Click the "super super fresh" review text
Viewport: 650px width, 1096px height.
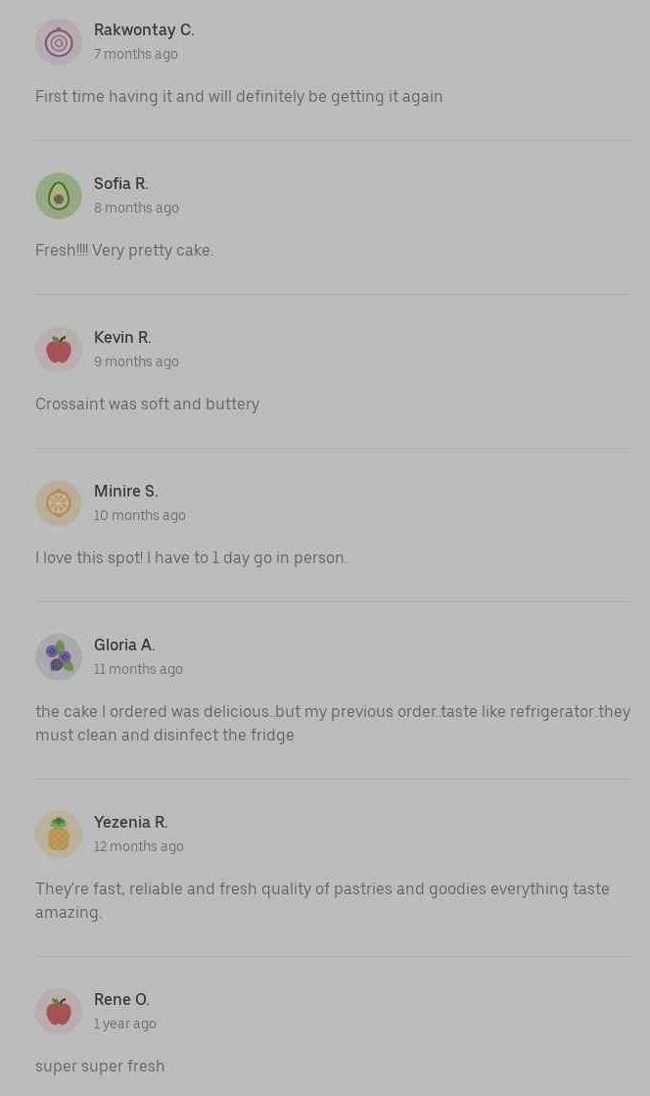pyautogui.click(x=100, y=1067)
